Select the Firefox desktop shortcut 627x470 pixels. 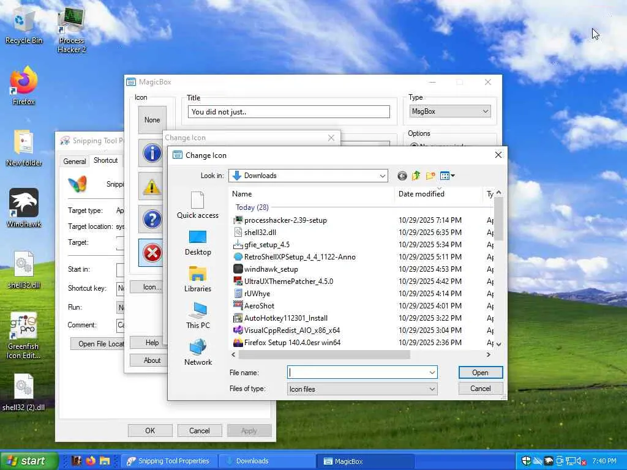pos(24,86)
